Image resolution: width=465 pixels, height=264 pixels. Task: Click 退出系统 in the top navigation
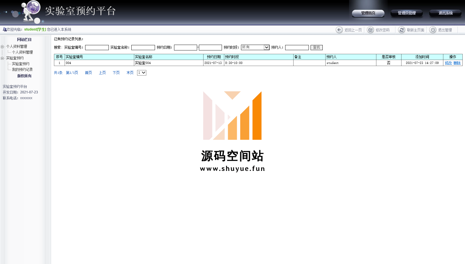[x=445, y=13]
